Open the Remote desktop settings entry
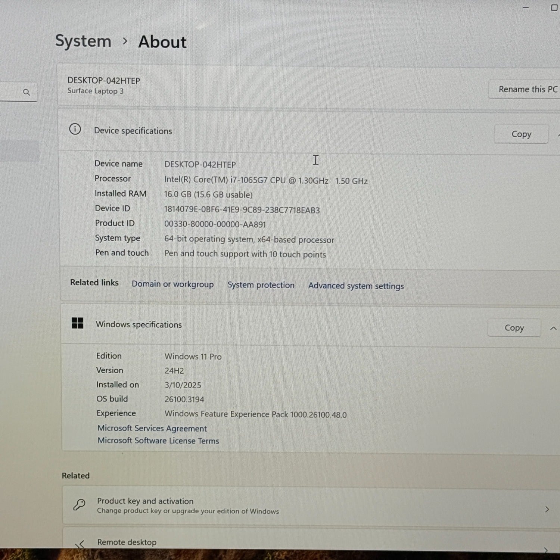Screen dimensions: 560x560 click(x=127, y=542)
